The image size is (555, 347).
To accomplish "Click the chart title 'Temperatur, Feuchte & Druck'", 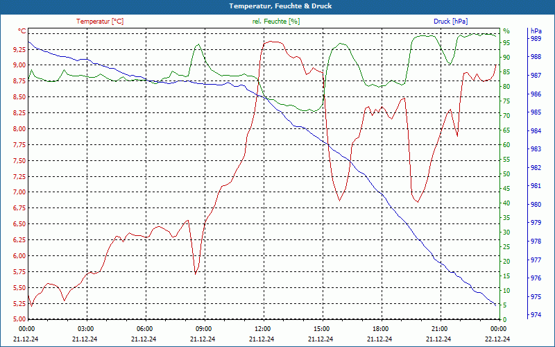I will (280, 6).
